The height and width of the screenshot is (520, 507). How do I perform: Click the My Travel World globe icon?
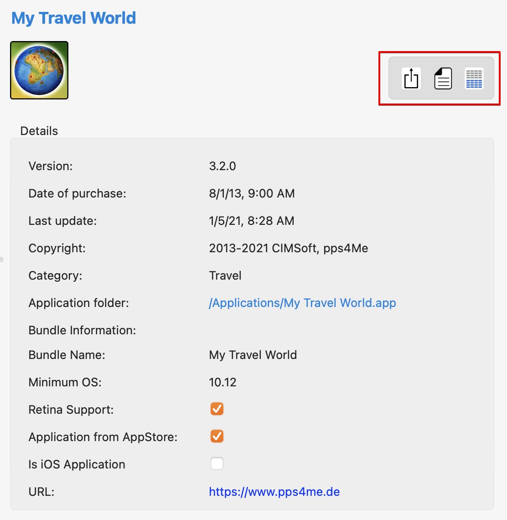39,70
